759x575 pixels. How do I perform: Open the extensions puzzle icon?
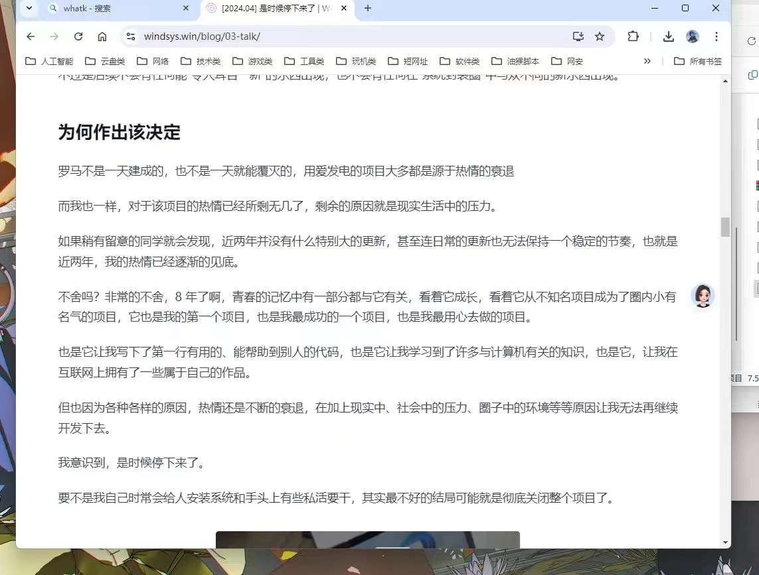coord(633,36)
